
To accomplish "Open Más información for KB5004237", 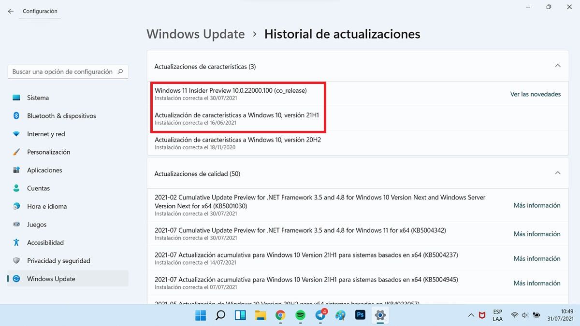I will click(537, 258).
